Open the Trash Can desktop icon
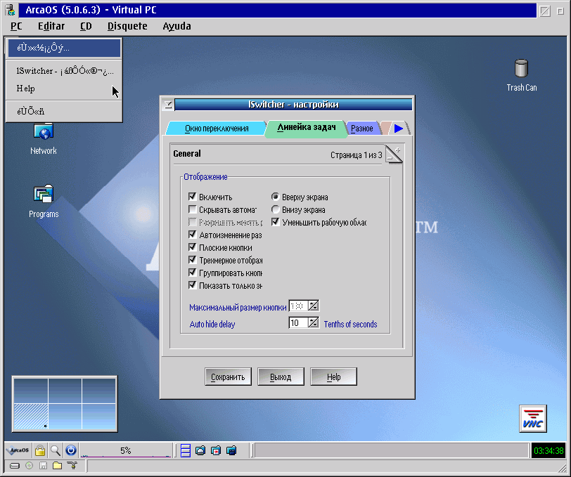This screenshot has height=477, width=571. tap(521, 68)
